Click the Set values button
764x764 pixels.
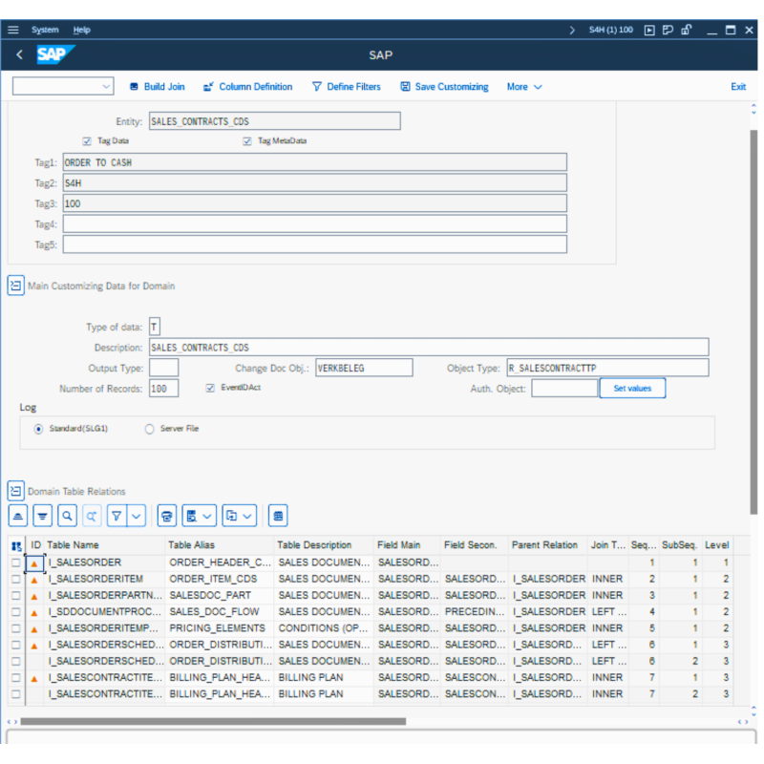coord(632,389)
